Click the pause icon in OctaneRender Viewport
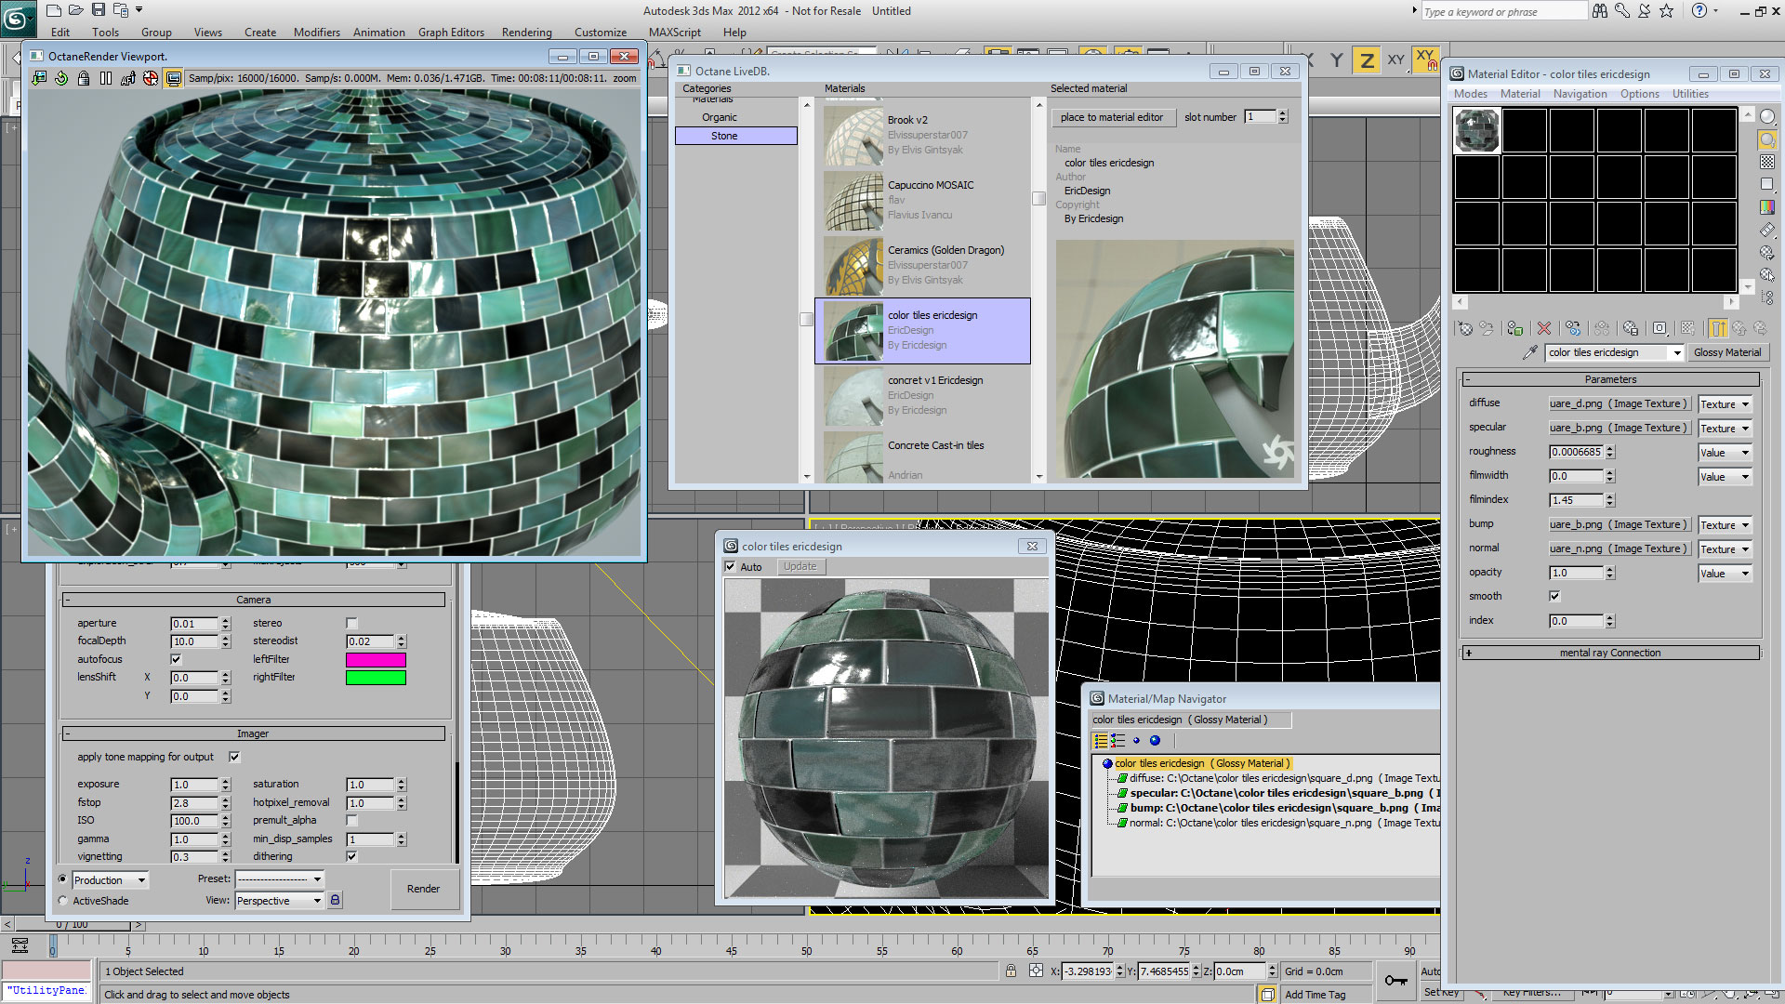The height and width of the screenshot is (1004, 1785). click(x=106, y=79)
